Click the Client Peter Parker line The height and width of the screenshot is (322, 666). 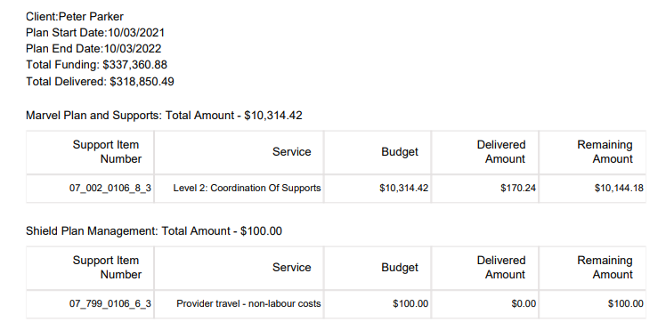(75, 17)
